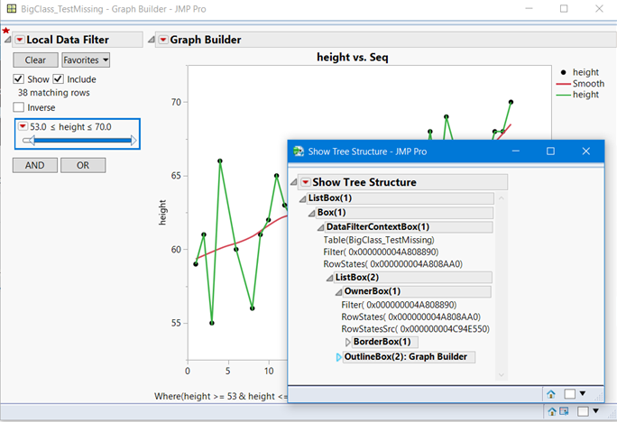Click RowStates text under OwnerBox(1)

(x=410, y=317)
